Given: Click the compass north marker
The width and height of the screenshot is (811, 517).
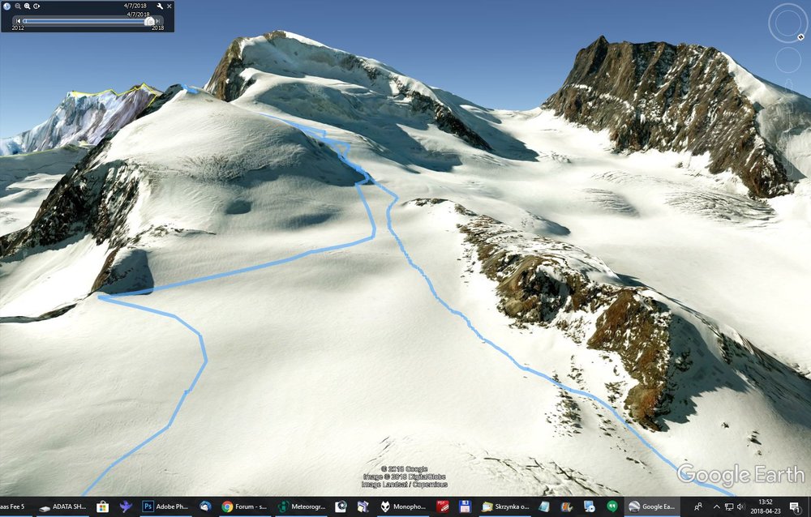Looking at the screenshot, I should coord(801,36).
